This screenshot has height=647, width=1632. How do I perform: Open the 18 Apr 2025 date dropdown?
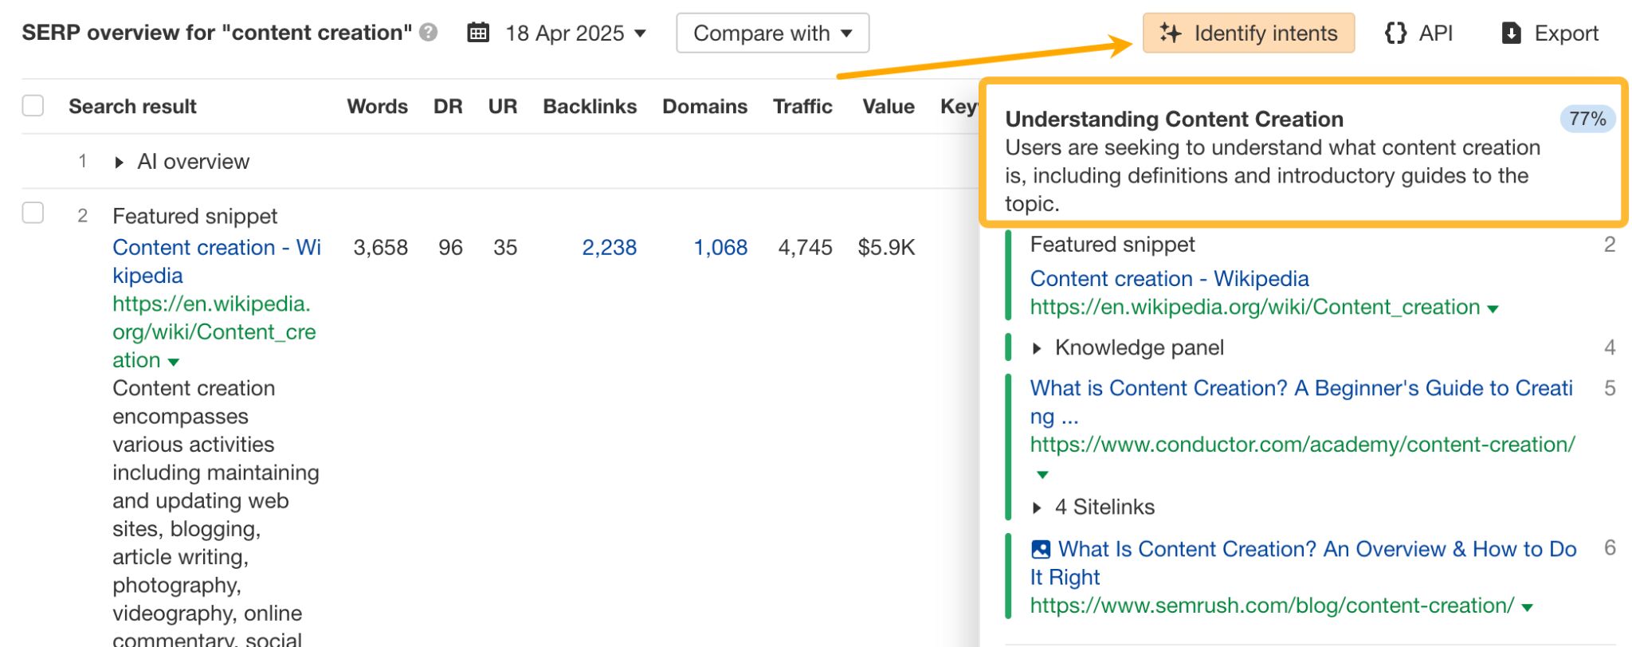point(575,33)
